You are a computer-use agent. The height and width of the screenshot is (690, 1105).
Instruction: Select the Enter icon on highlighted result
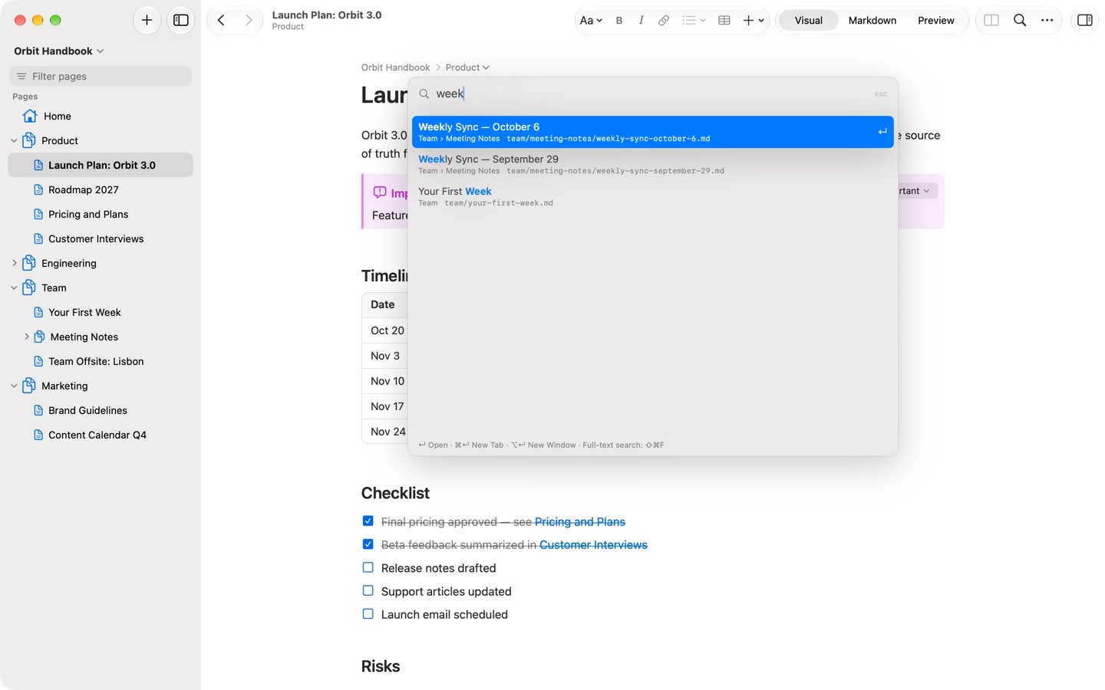882,132
